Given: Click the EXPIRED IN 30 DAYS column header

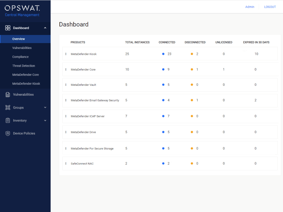Looking at the screenshot, I should click(256, 42).
